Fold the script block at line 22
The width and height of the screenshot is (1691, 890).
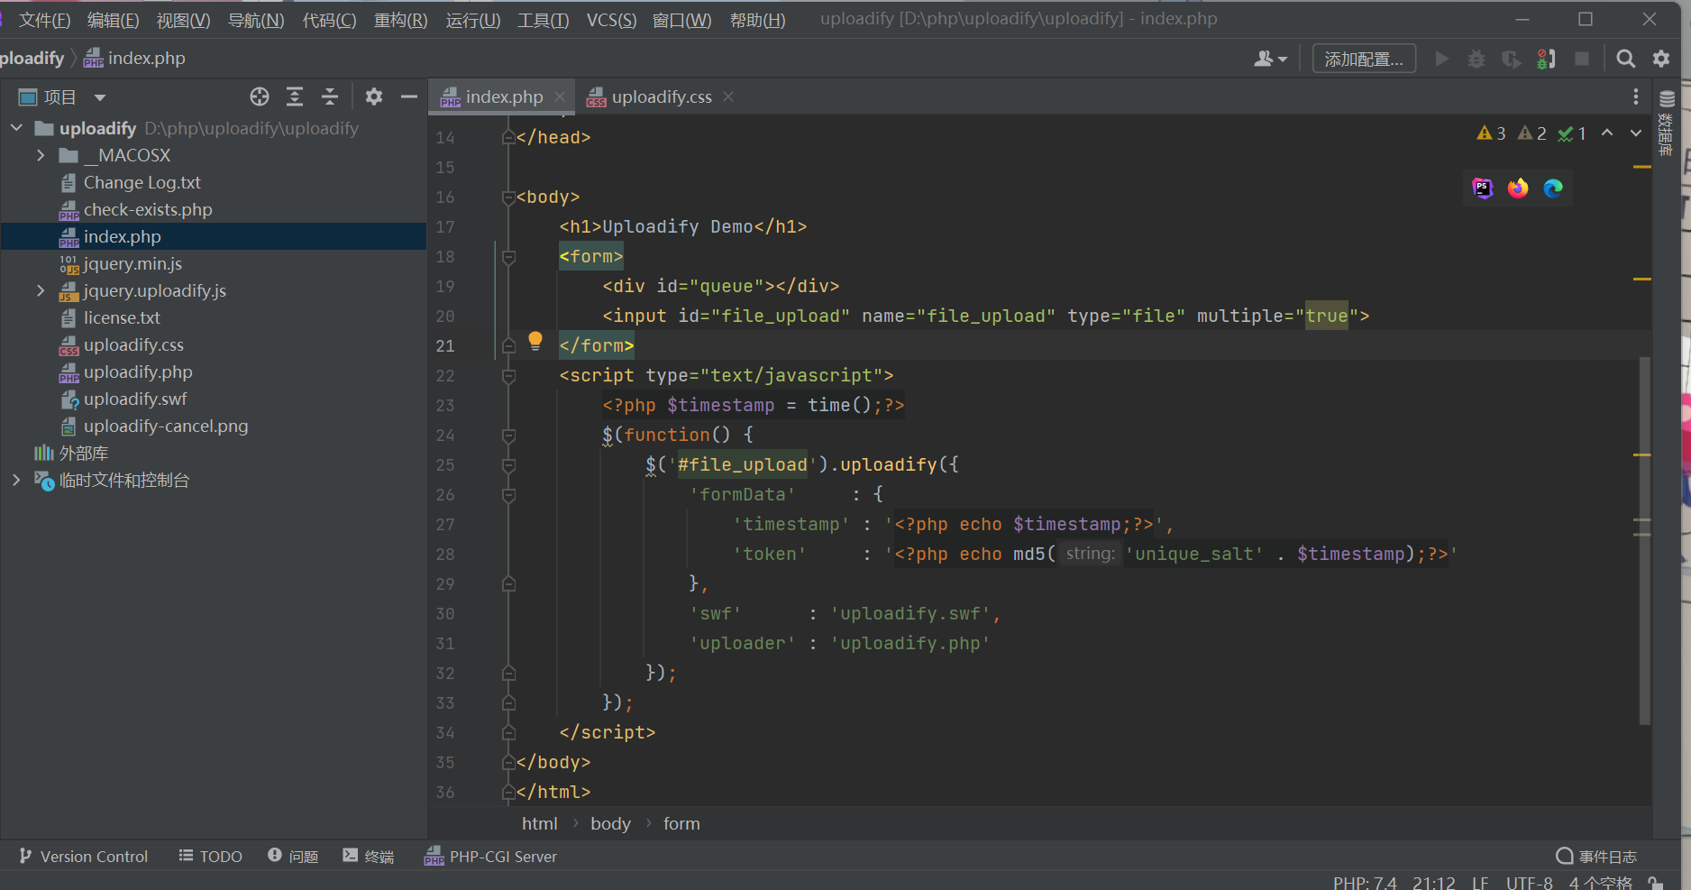point(508,376)
